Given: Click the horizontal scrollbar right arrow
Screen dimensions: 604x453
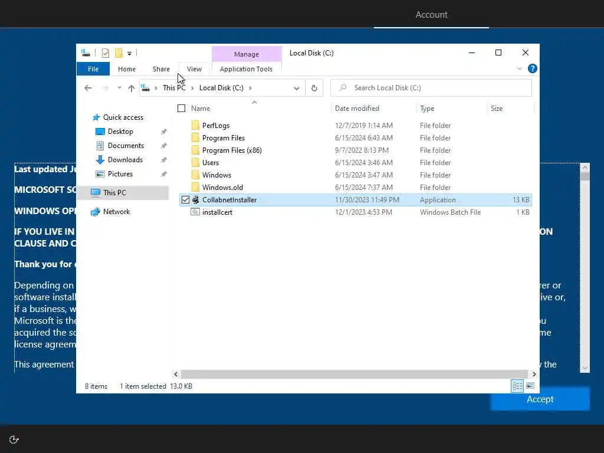Looking at the screenshot, I should tap(534, 374).
